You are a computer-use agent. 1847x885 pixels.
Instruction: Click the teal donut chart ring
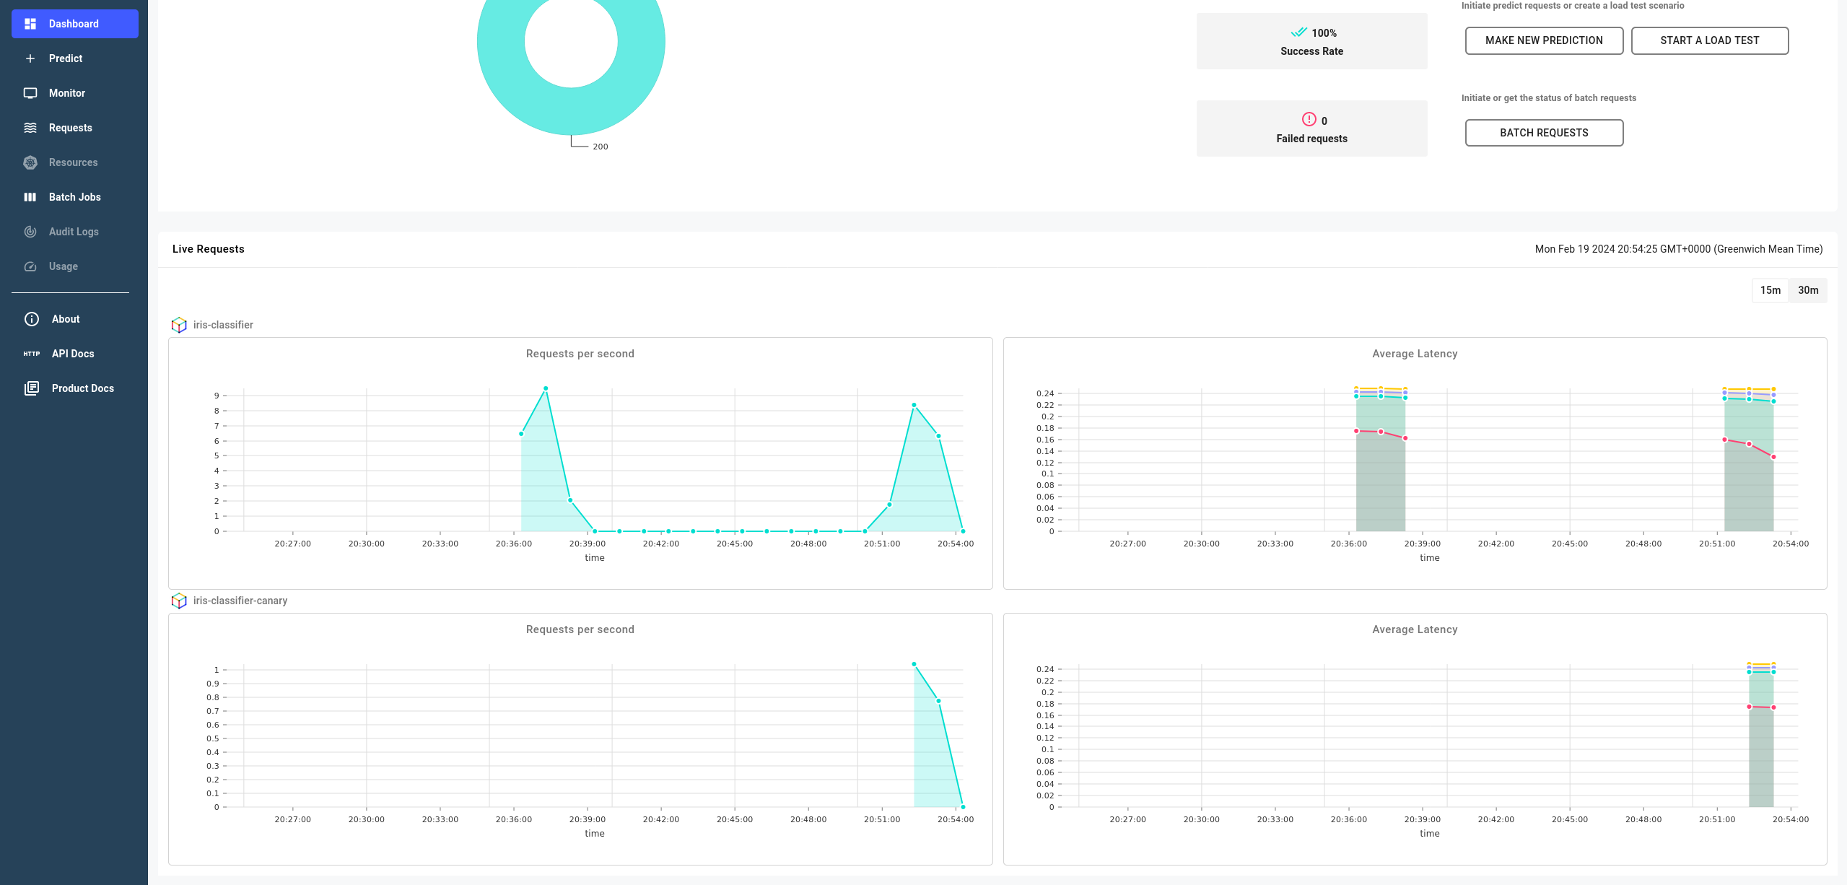571,110
